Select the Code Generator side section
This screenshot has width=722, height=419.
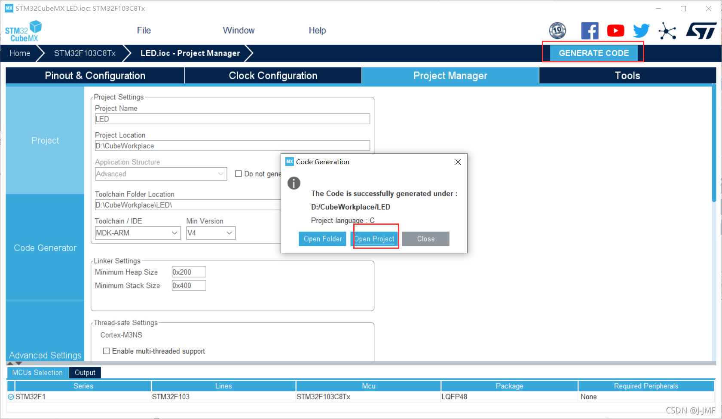point(45,248)
